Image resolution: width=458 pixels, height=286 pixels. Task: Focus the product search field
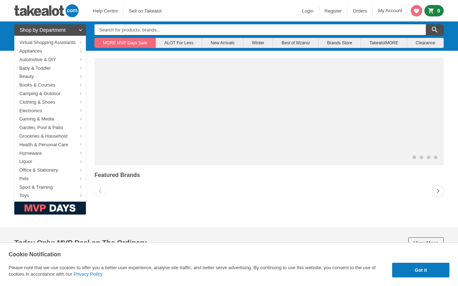[260, 30]
